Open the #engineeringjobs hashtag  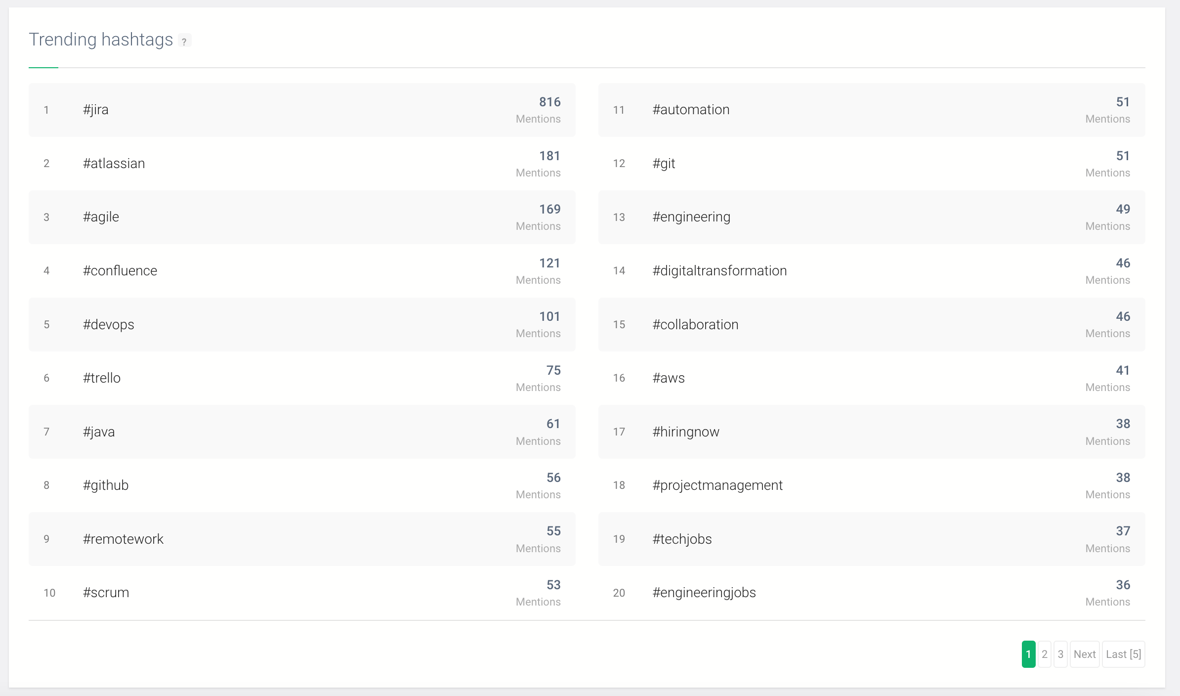click(704, 593)
